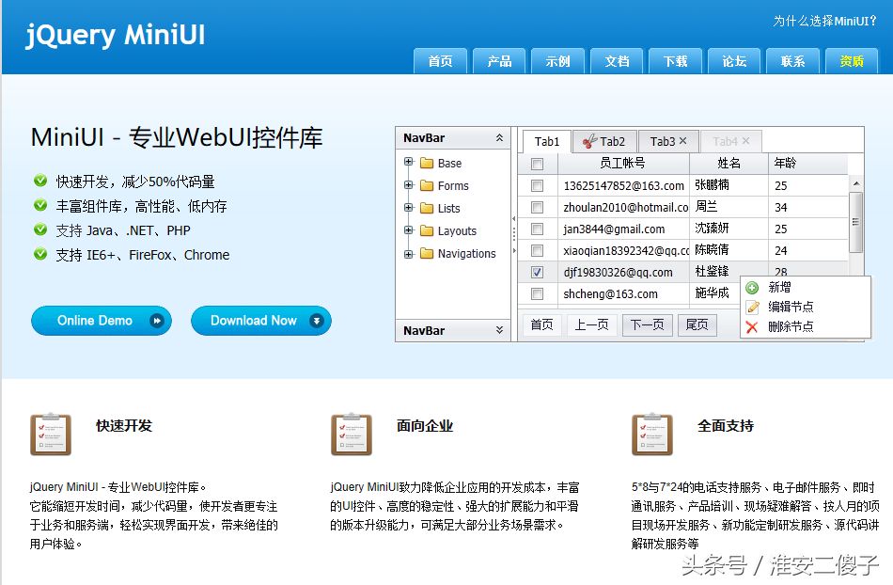Expand the Forms tree node
This screenshot has height=585, width=893.
[408, 184]
